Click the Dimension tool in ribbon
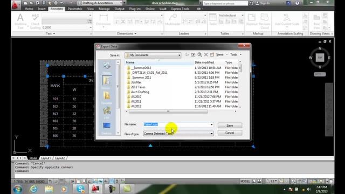The width and height of the screenshot is (345, 194). tap(103, 20)
